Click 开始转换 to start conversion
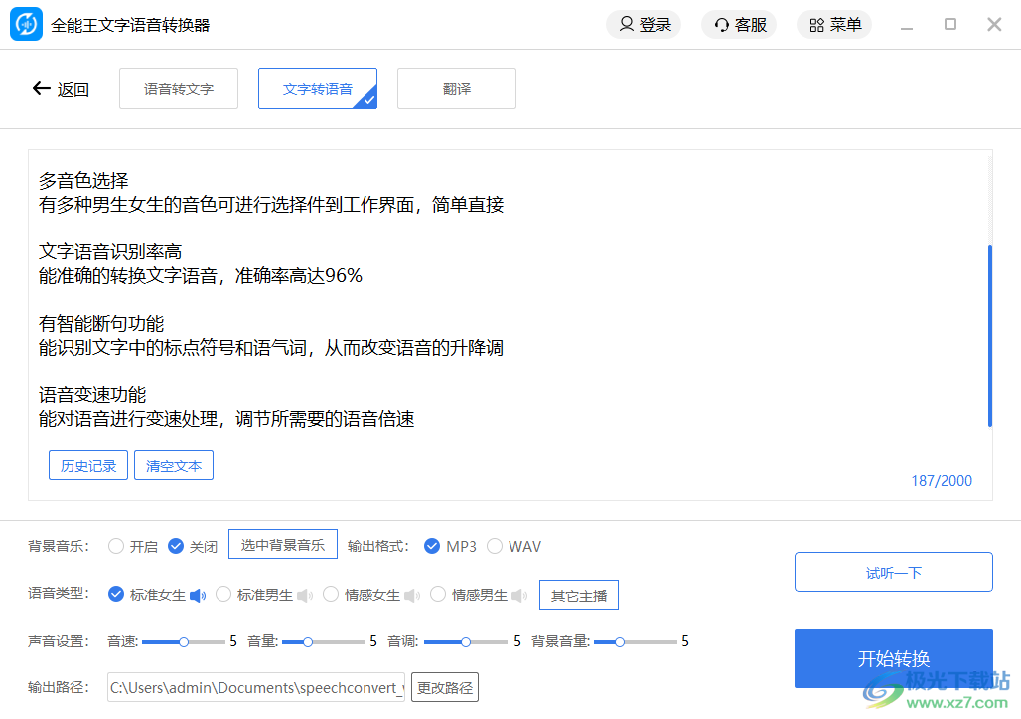This screenshot has height=719, width=1021. coord(893,658)
